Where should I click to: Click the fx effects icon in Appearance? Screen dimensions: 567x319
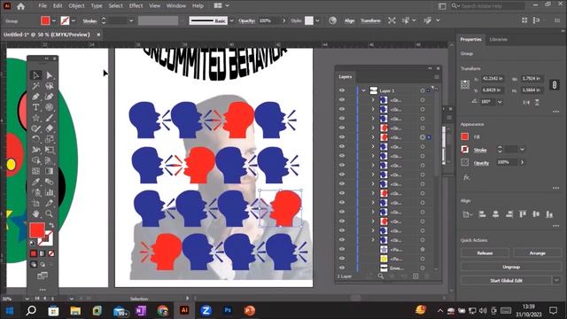pos(467,177)
